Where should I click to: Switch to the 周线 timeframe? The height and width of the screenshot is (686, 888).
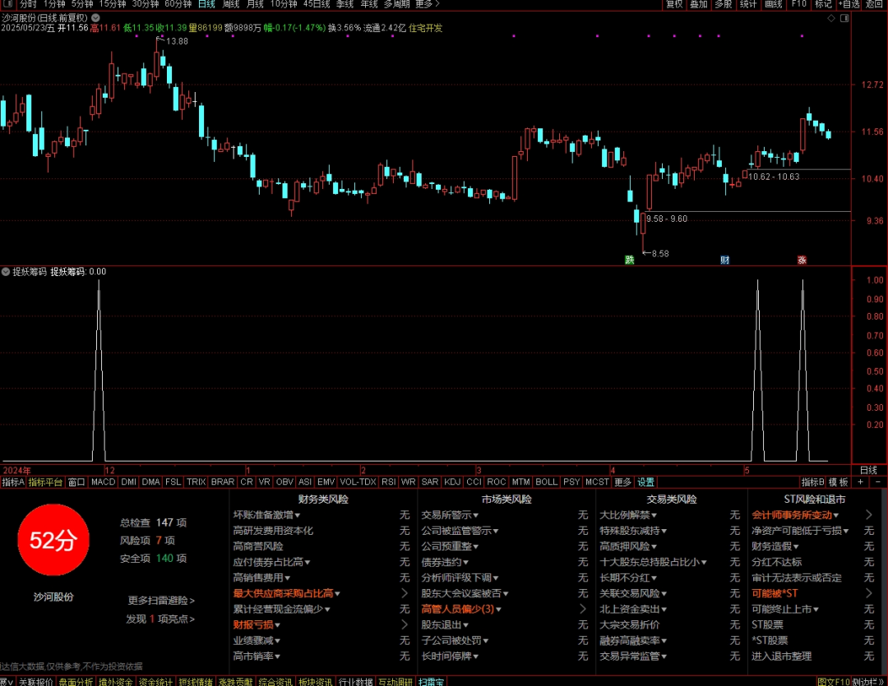(231, 4)
